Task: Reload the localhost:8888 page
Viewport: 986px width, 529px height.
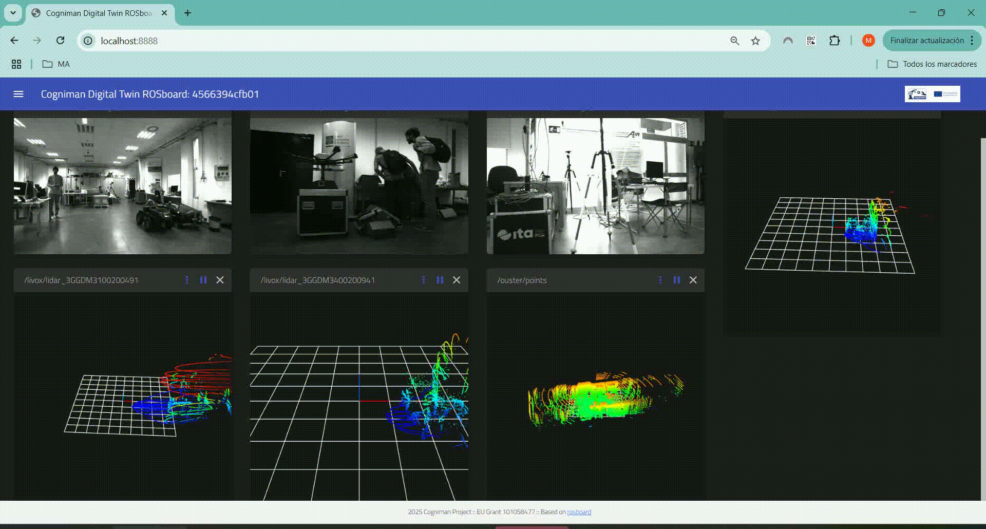Action: pos(60,41)
